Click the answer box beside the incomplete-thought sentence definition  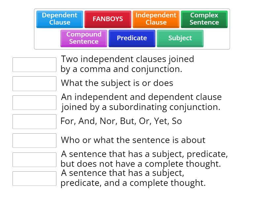34,159
